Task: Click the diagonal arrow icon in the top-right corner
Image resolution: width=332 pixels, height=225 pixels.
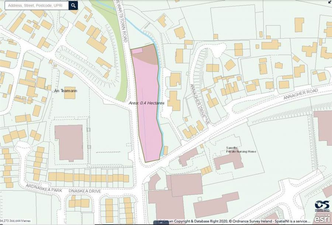Action: click(329, 2)
